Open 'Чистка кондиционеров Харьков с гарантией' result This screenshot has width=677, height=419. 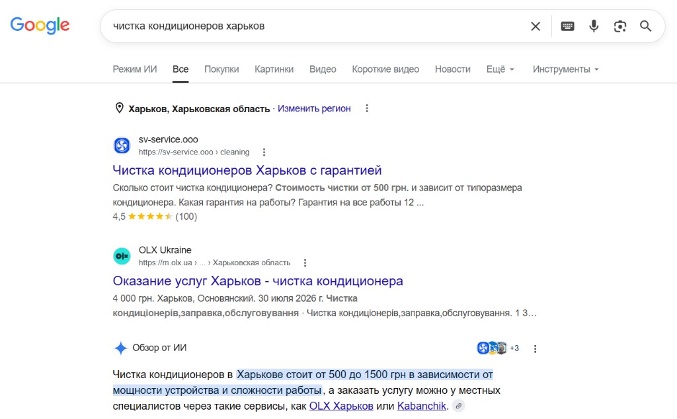[247, 170]
